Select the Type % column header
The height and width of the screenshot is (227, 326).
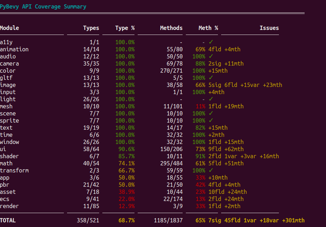point(125,28)
